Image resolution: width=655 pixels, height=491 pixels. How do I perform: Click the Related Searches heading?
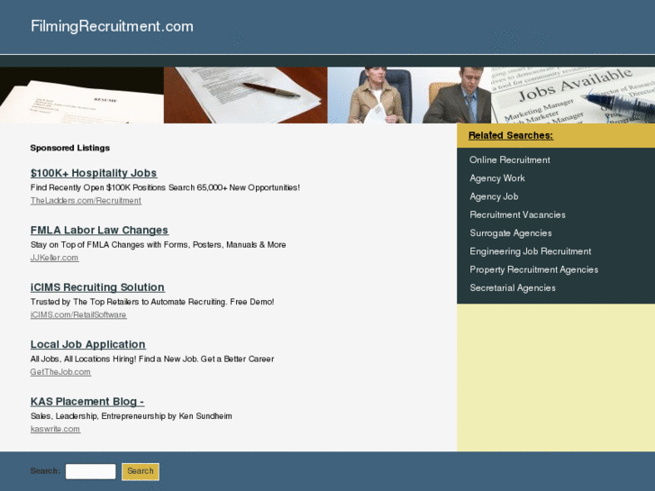(511, 135)
